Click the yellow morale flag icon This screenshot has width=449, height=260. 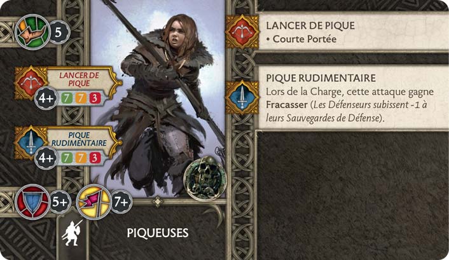(x=94, y=202)
